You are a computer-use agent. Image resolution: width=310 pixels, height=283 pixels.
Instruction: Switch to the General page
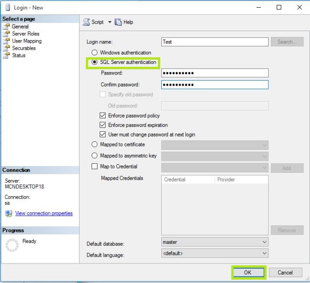click(20, 27)
